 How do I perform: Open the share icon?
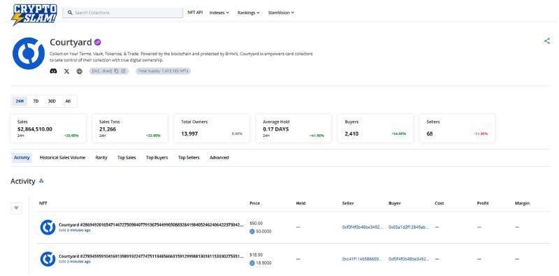[x=547, y=41]
